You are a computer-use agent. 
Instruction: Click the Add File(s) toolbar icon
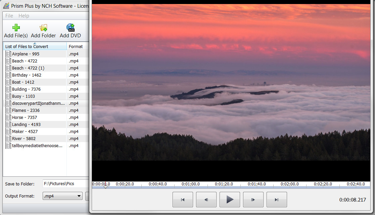click(x=16, y=28)
